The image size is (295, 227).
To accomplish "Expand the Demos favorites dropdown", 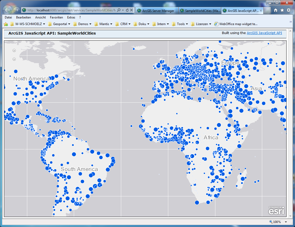I will pos(90,24).
